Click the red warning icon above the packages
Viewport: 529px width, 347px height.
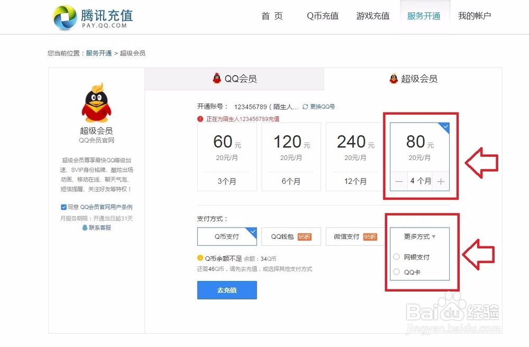(200, 119)
